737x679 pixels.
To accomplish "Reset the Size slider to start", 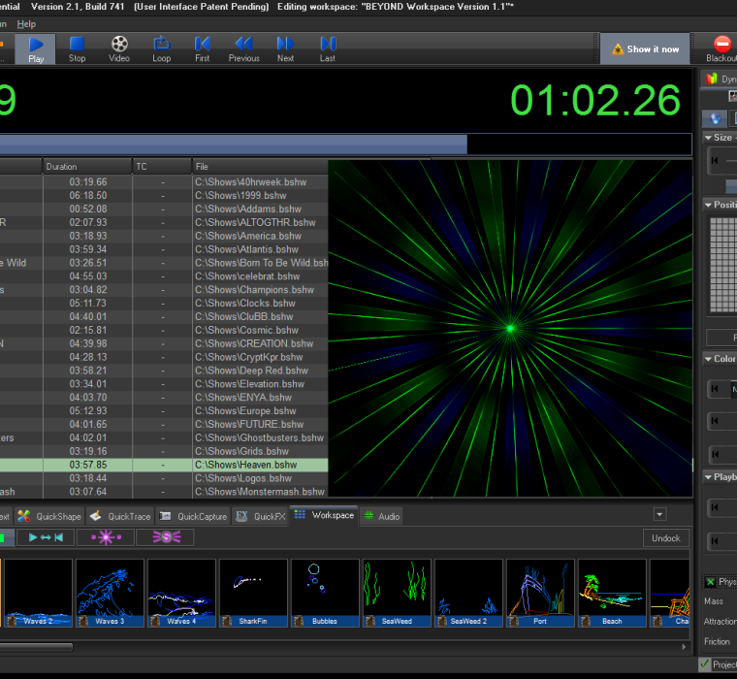I will pos(715,160).
